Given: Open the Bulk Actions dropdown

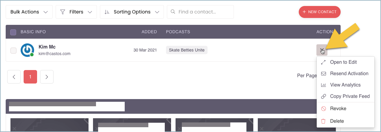Looking at the screenshot, I should click(29, 12).
